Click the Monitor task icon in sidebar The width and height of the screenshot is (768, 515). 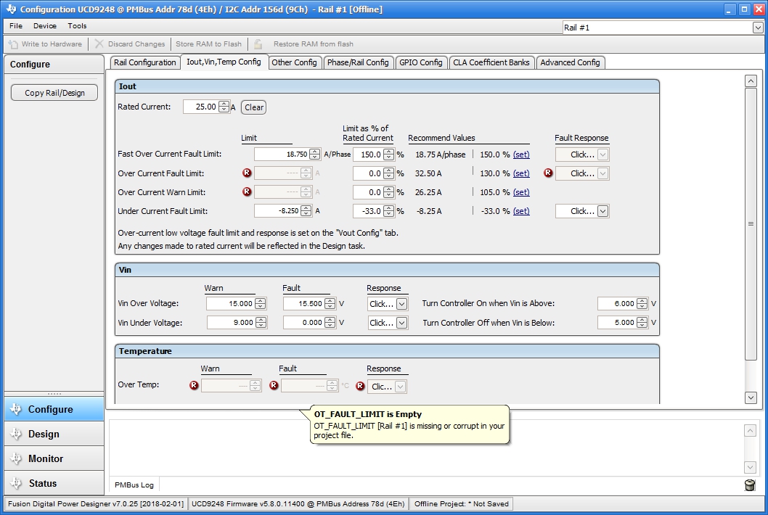[x=16, y=458]
